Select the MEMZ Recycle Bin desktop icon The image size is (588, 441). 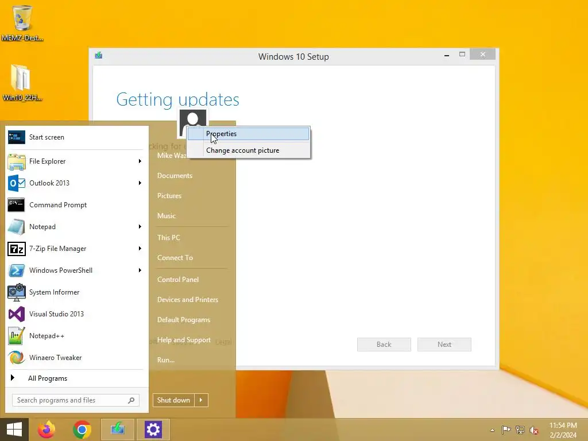[22, 23]
